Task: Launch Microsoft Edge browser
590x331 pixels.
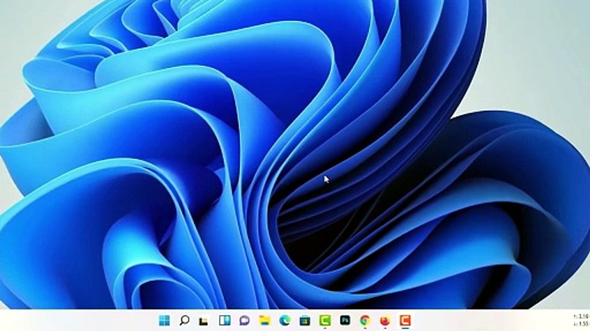Action: [x=285, y=320]
